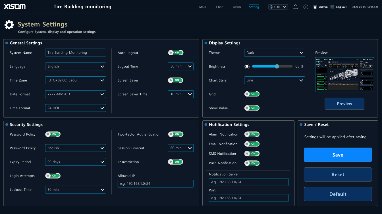Screen dimensions: 382x214
Task: Toggle Two-Factor Authentication switch
Action: (x=176, y=134)
